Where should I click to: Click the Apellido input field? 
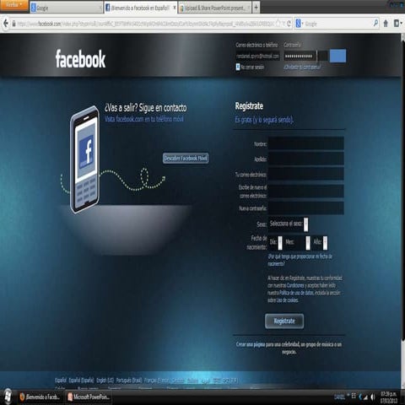point(306,159)
